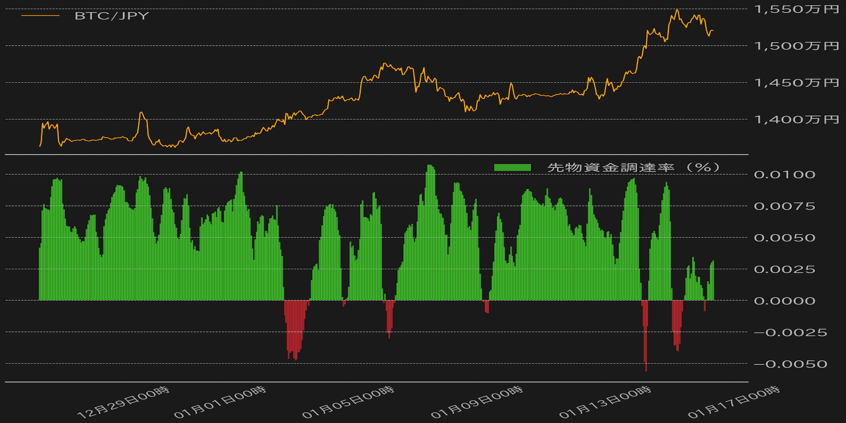Click the green funding rate legend swatch

[x=512, y=167]
